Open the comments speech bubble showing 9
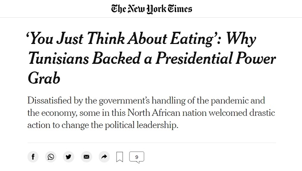302x171 pixels. click(137, 157)
